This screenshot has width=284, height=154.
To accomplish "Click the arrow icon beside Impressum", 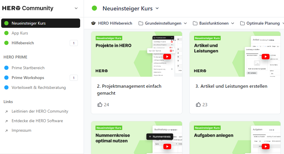I will (6, 131).
